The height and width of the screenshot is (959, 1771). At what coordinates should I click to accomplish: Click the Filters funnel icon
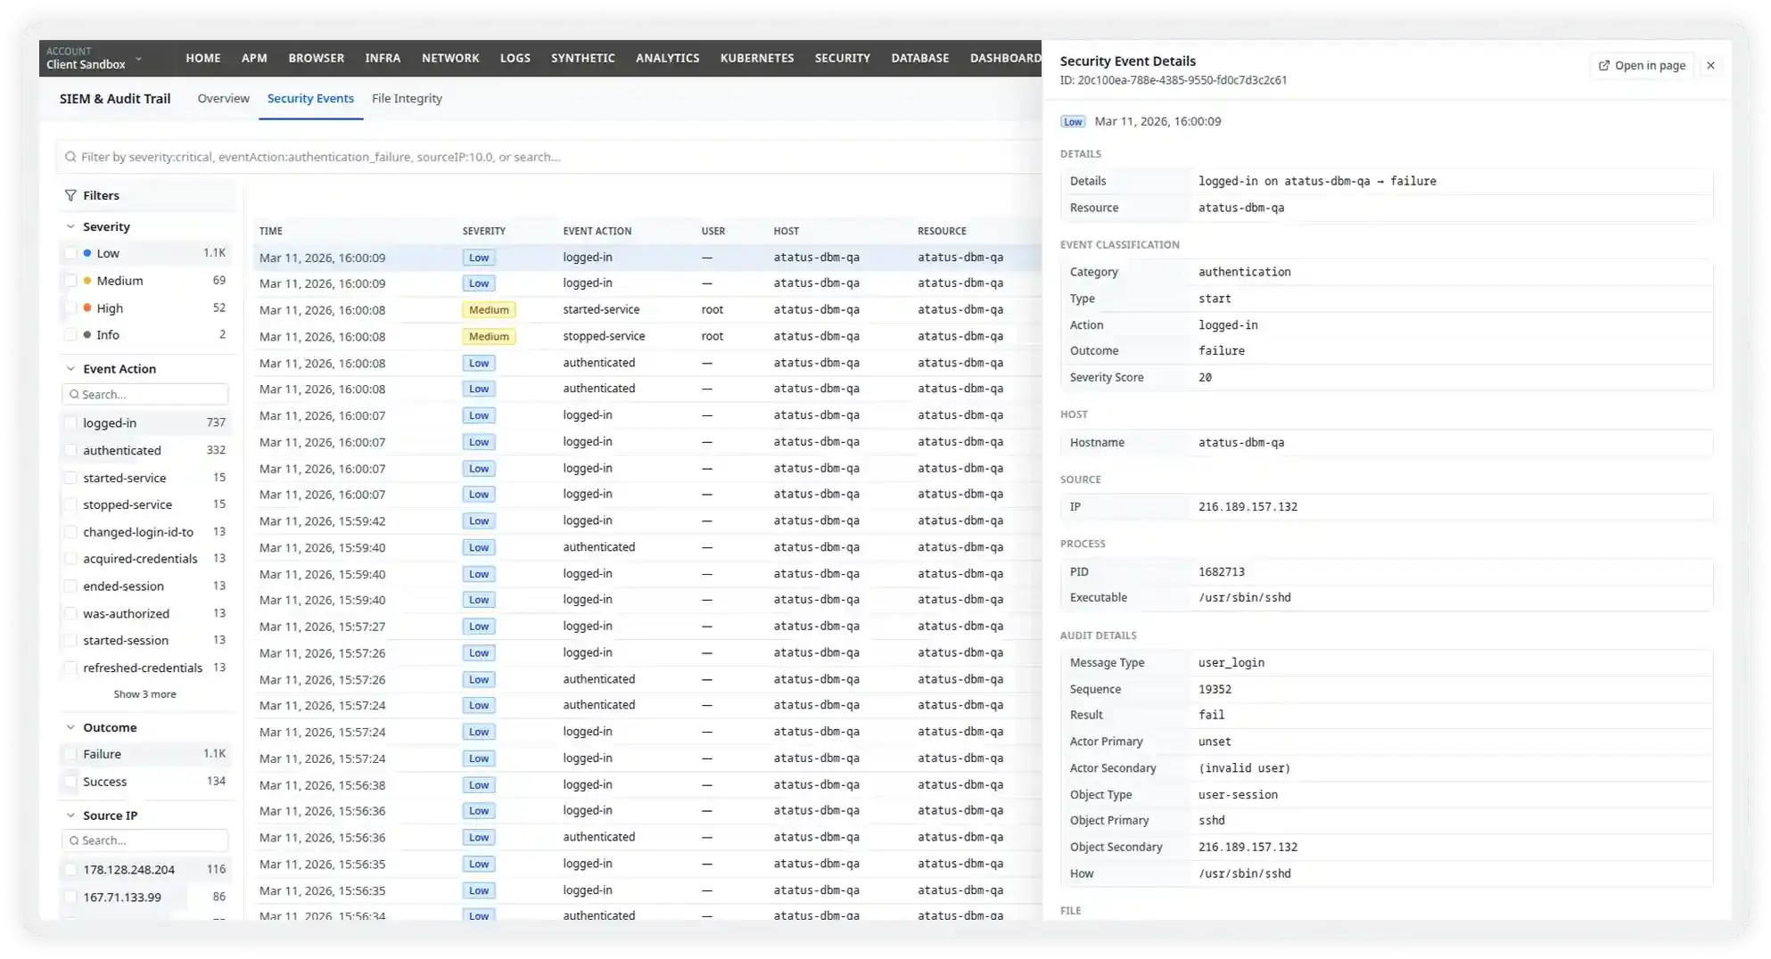click(70, 195)
